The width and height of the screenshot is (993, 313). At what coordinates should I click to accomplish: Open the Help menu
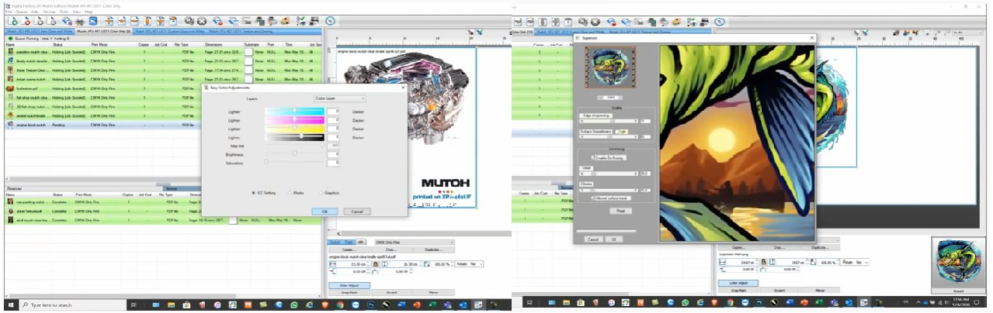[x=89, y=12]
